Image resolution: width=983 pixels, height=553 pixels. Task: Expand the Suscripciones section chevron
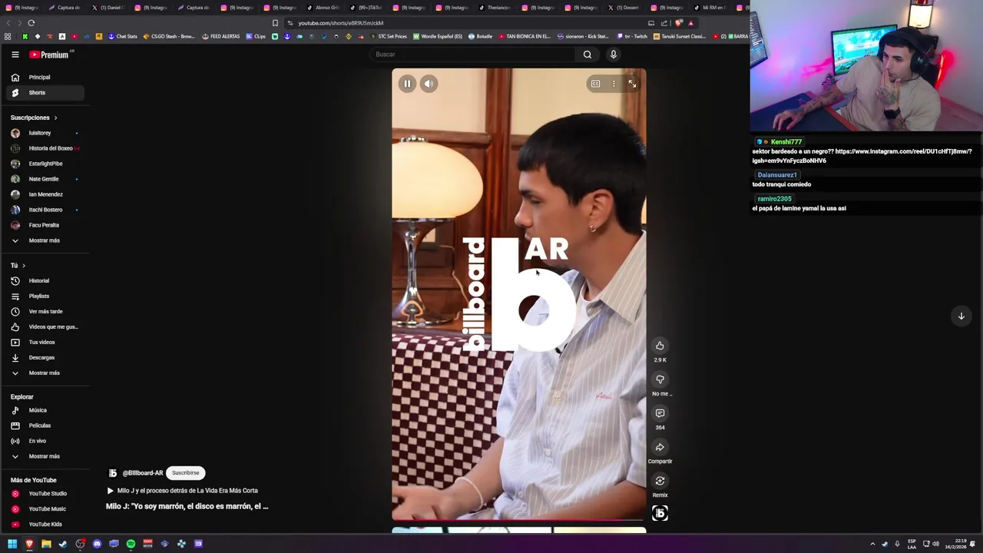tap(55, 118)
